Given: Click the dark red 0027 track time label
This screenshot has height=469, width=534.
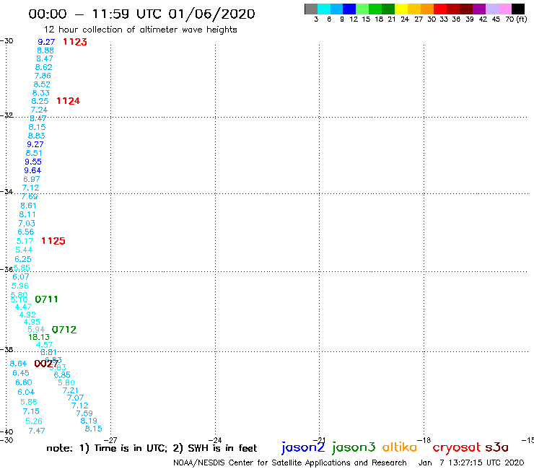Looking at the screenshot, I should 46,364.
